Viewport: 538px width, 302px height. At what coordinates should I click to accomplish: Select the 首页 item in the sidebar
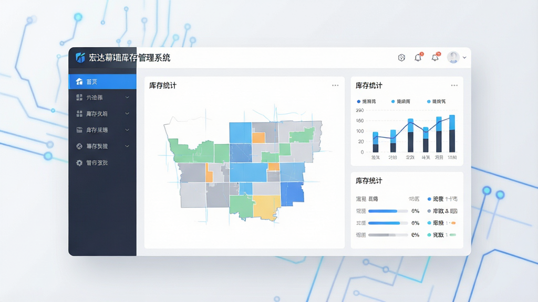tap(102, 81)
